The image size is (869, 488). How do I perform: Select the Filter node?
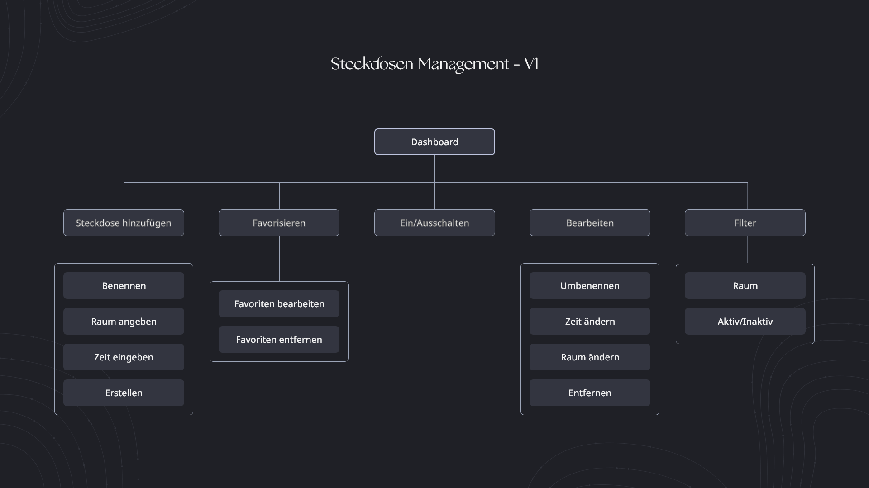[x=745, y=223]
